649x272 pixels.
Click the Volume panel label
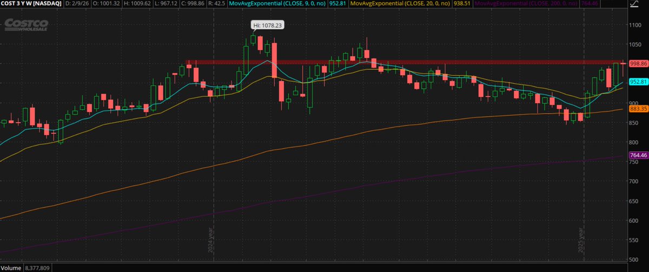pyautogui.click(x=11, y=268)
